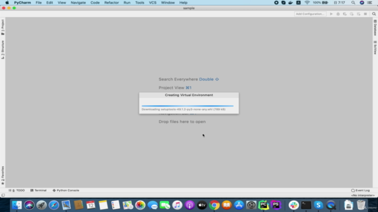378x212 pixels.
Task: Click the Run with Coverage icon
Action: click(345, 14)
